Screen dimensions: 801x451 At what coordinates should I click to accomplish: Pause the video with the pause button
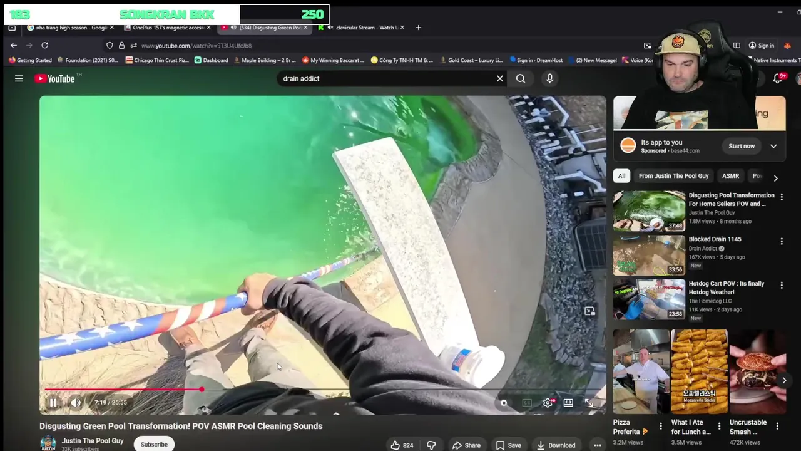[x=53, y=403]
